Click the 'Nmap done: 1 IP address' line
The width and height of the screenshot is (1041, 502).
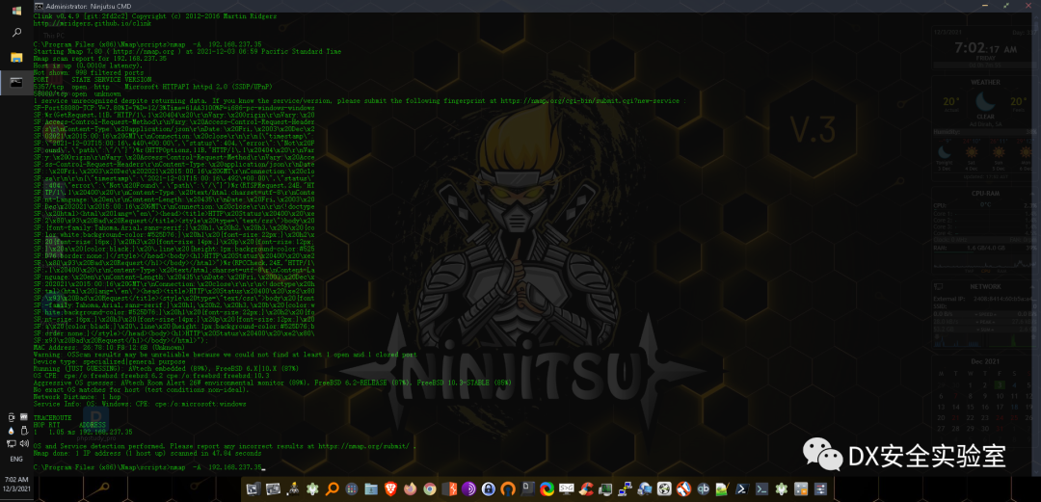147,453
